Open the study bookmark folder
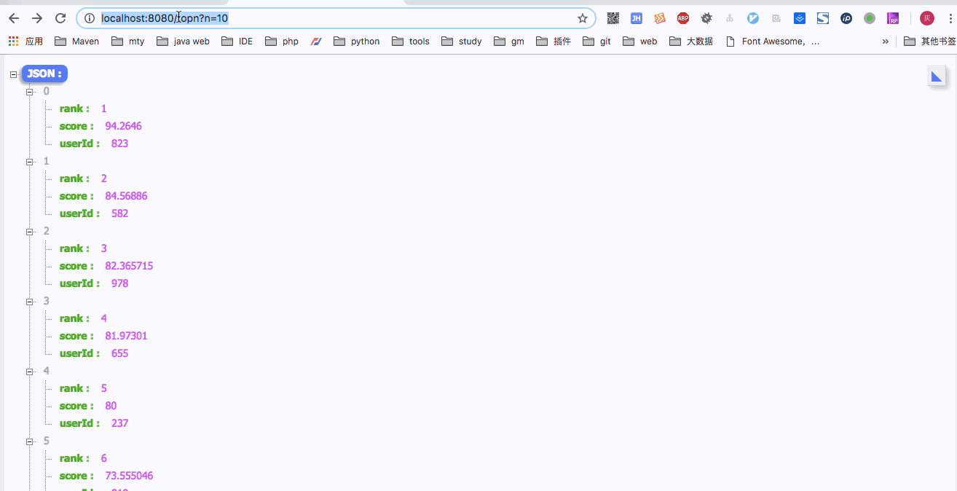Image resolution: width=957 pixels, height=491 pixels. click(461, 42)
